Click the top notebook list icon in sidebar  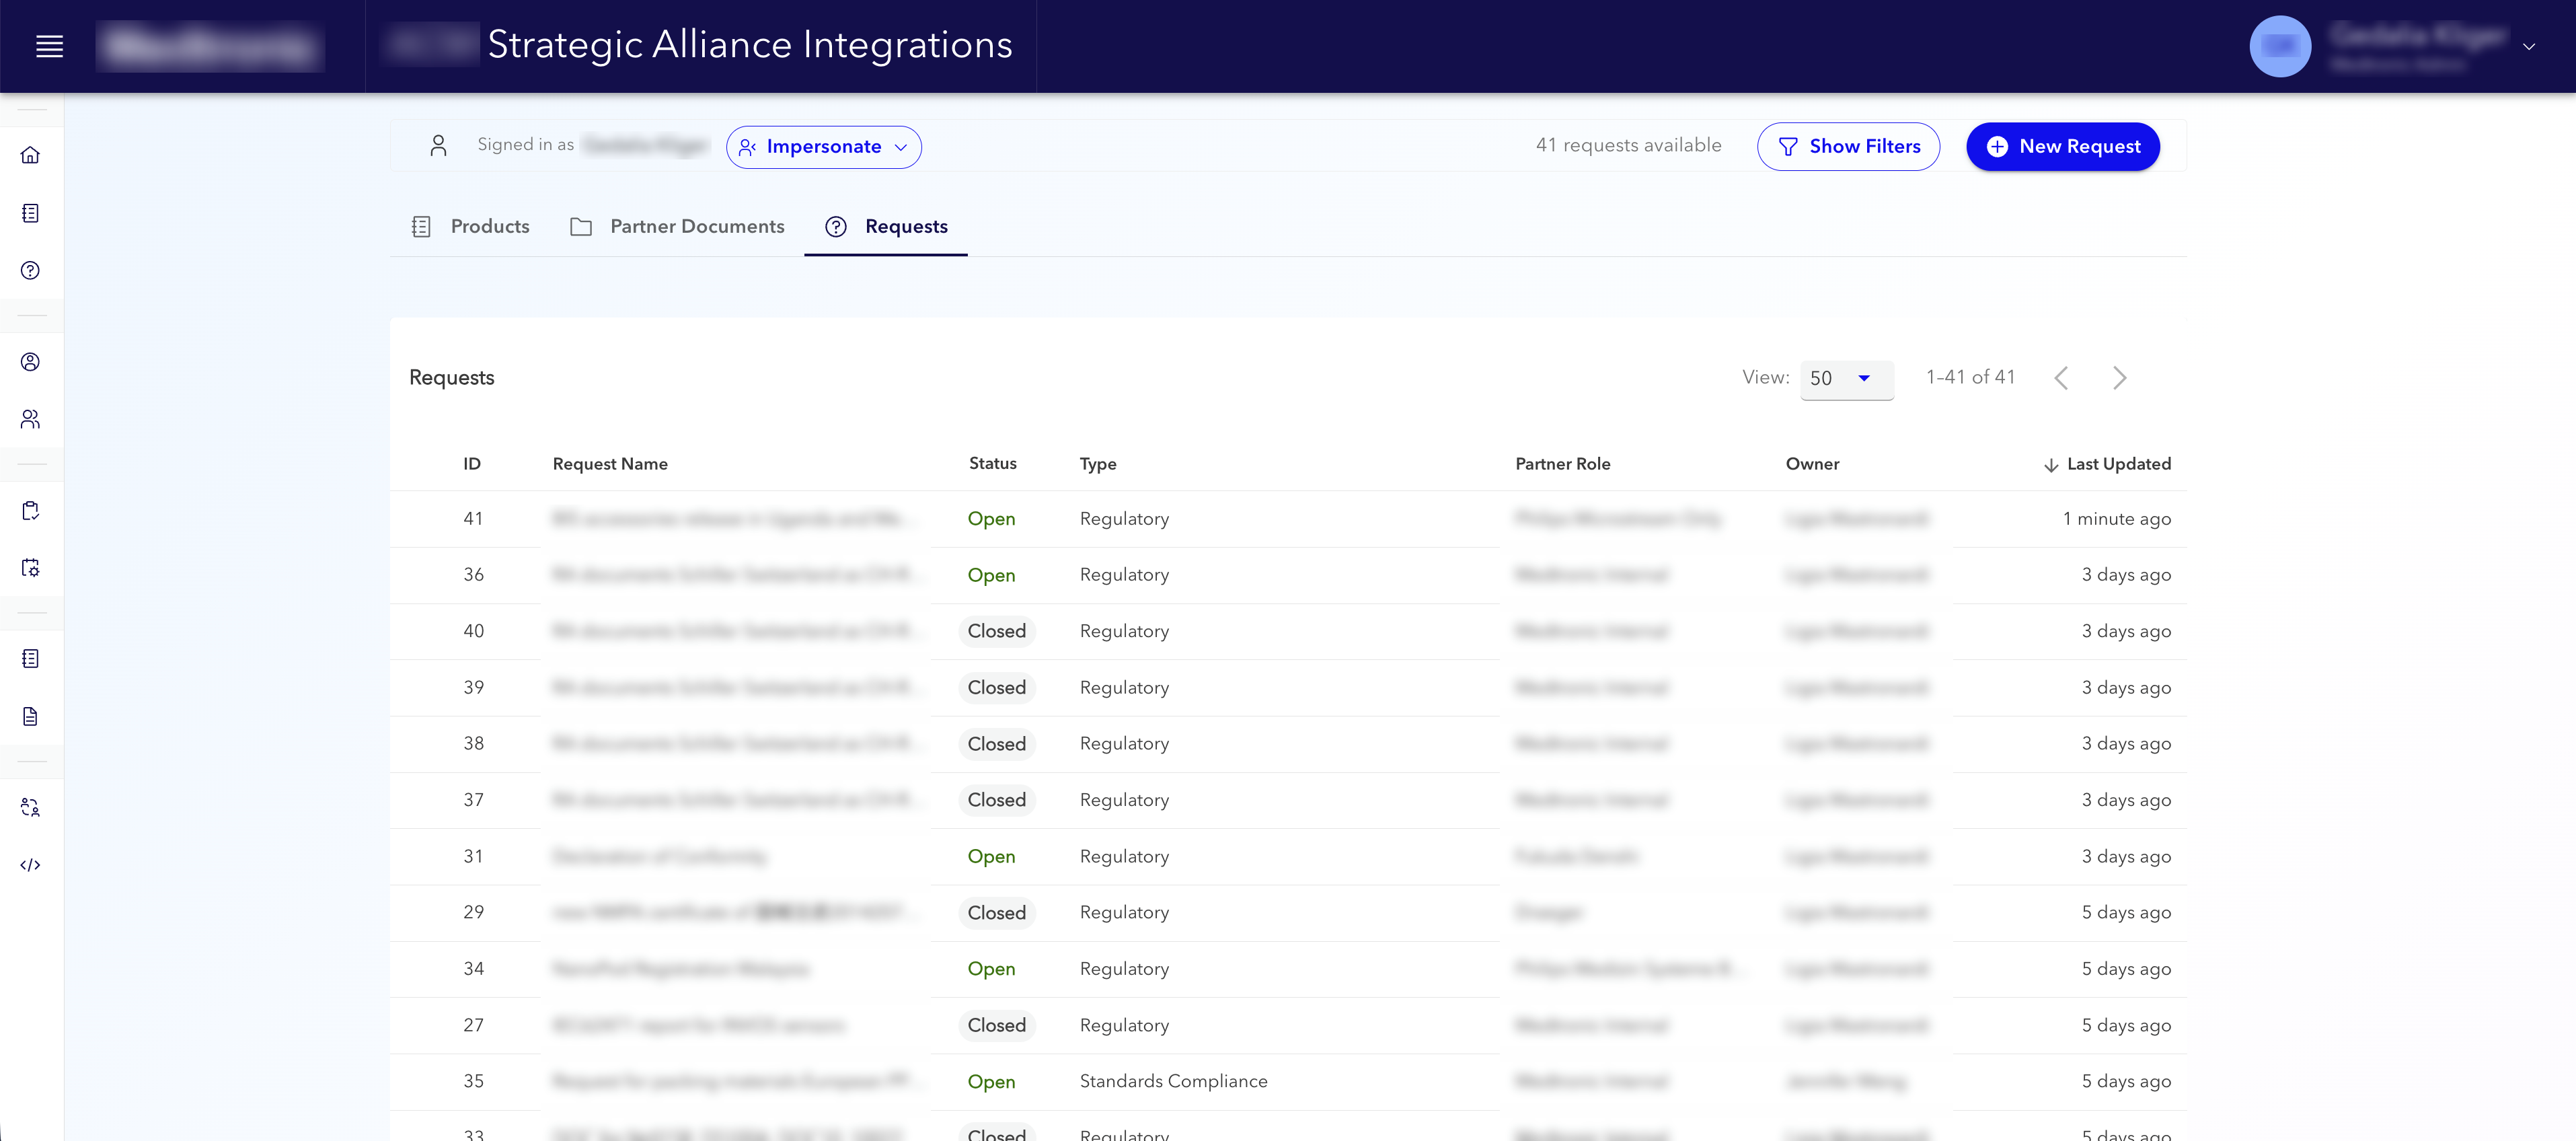pyautogui.click(x=31, y=213)
